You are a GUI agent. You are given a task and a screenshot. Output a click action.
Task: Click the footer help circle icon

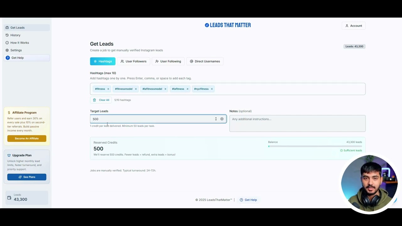[x=241, y=200]
